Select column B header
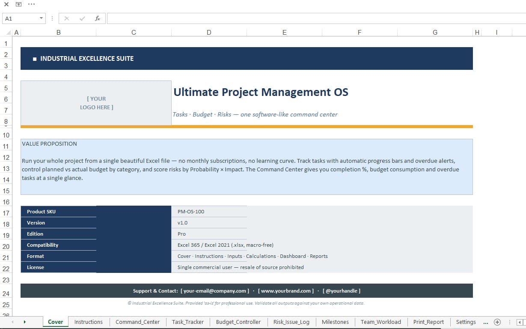 click(x=59, y=33)
